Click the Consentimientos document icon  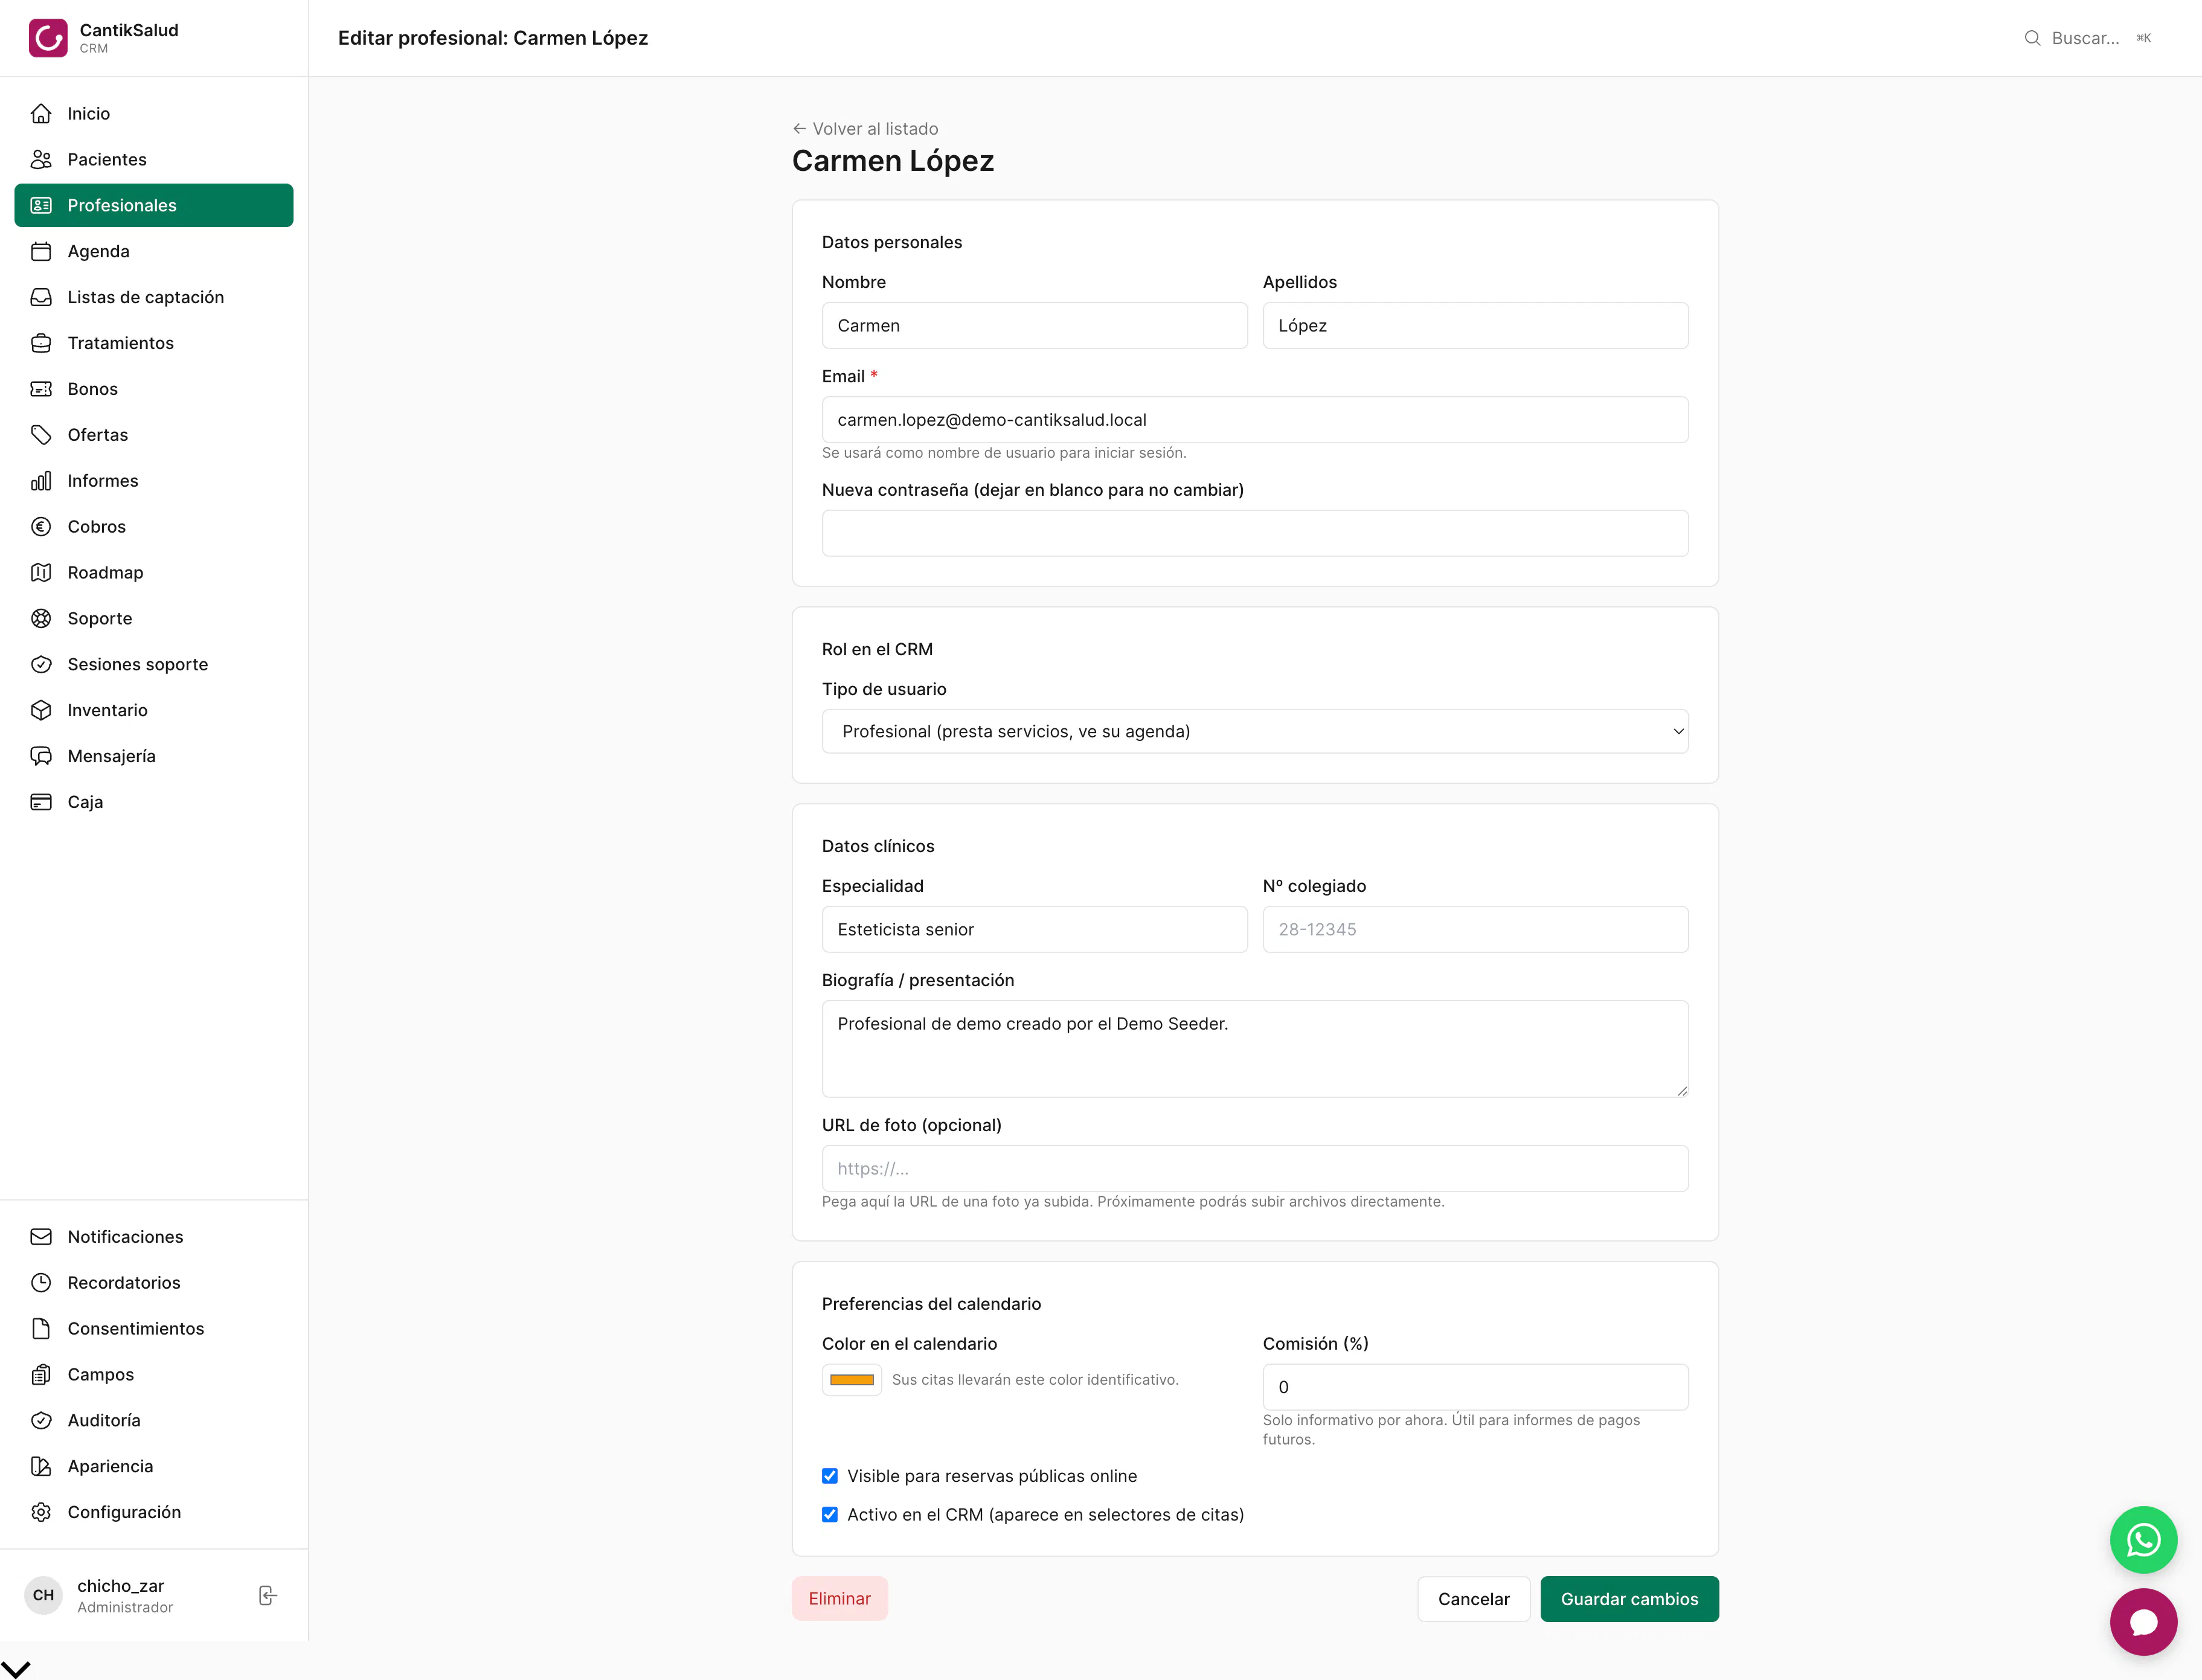pyautogui.click(x=41, y=1329)
